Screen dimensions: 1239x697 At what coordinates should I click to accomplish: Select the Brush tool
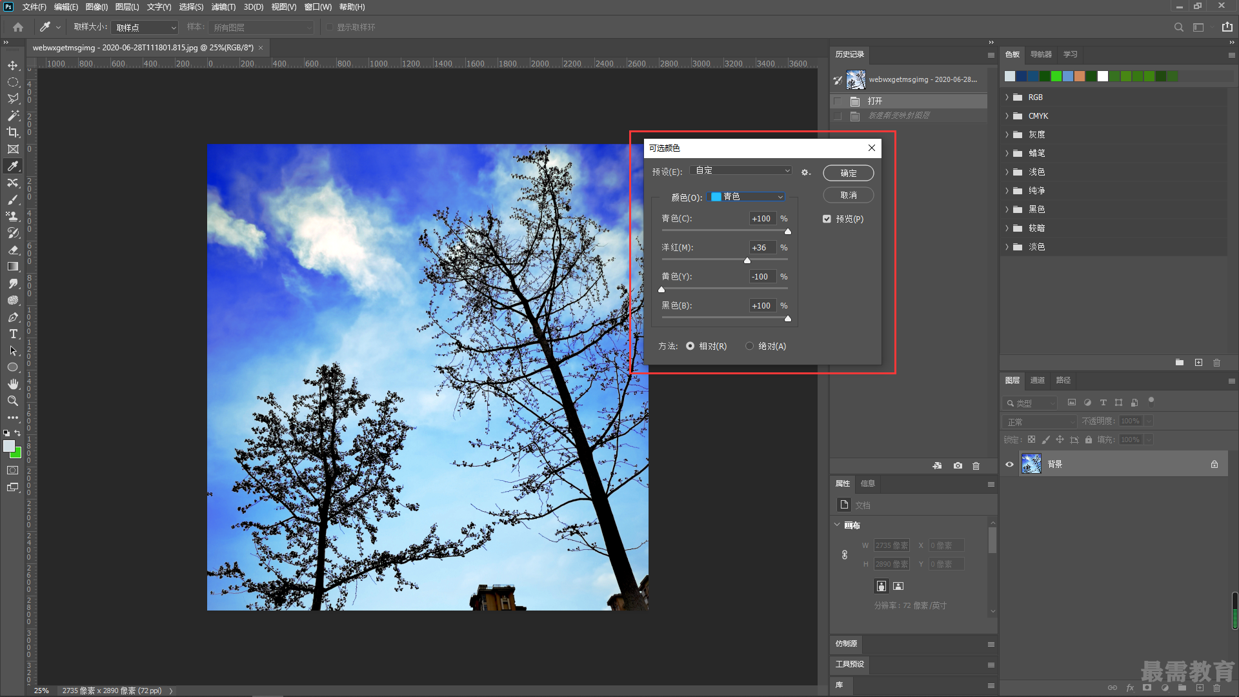click(13, 199)
